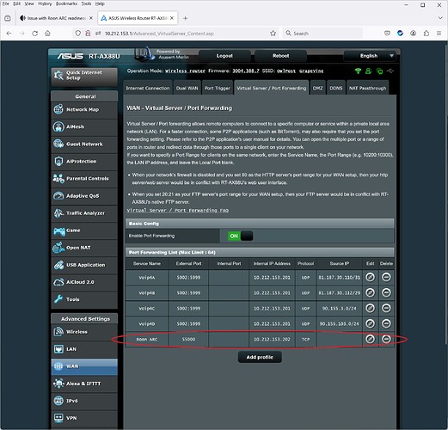The height and width of the screenshot is (430, 448).
Task: Delete the voip4B forwarding rule
Action: point(386,292)
